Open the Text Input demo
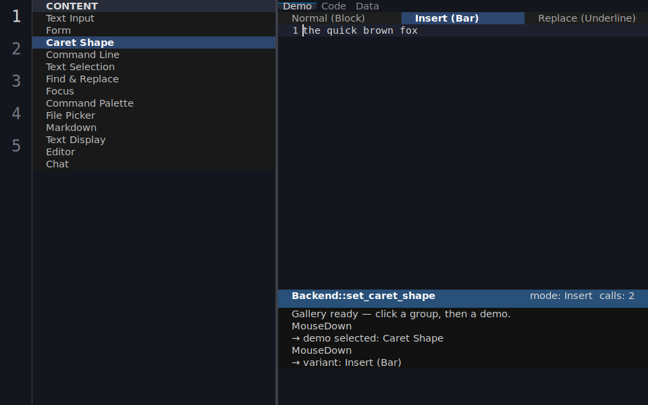648x405 pixels. click(x=154, y=18)
